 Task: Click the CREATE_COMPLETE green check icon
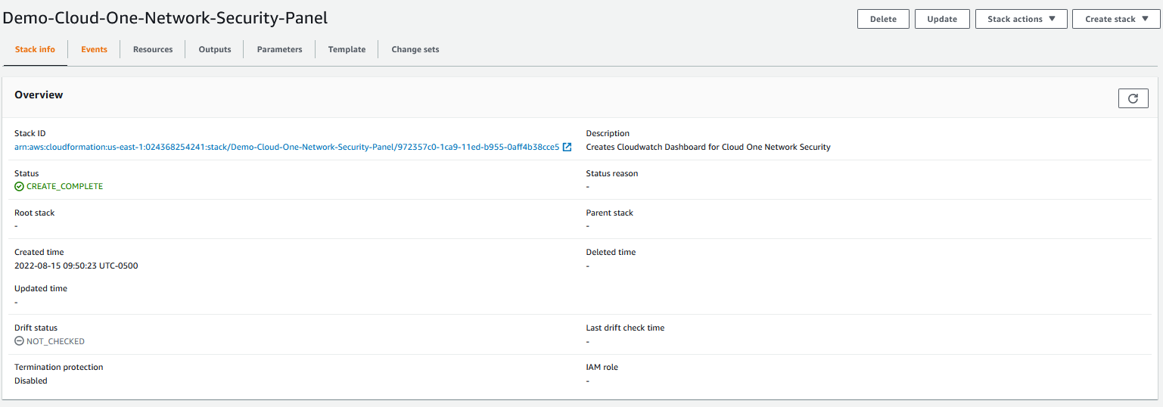tap(19, 186)
